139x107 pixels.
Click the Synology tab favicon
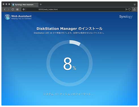[13, 5]
